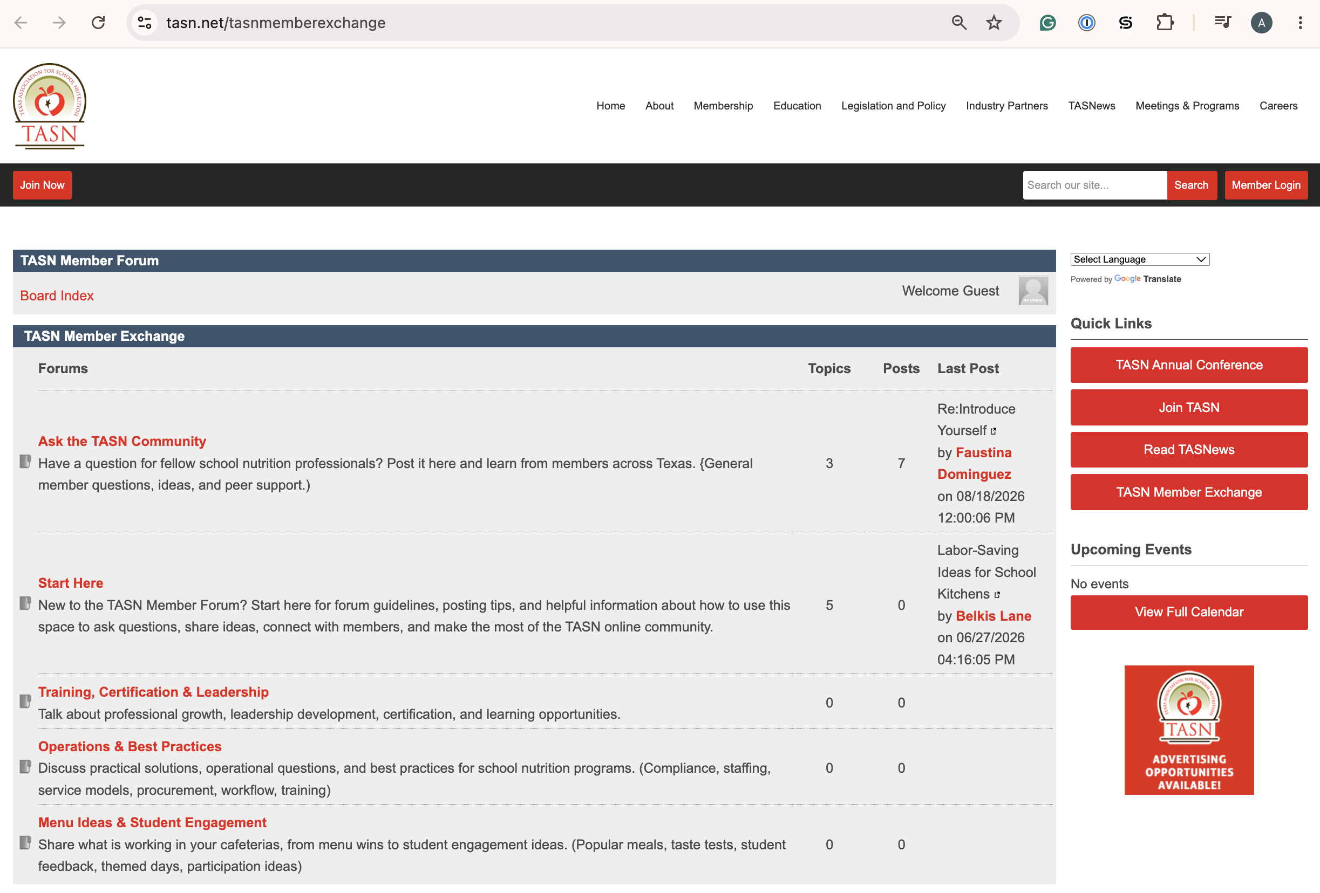
Task: Click the go-to-post icon after Labor-Saving Ideas
Action: [997, 595]
